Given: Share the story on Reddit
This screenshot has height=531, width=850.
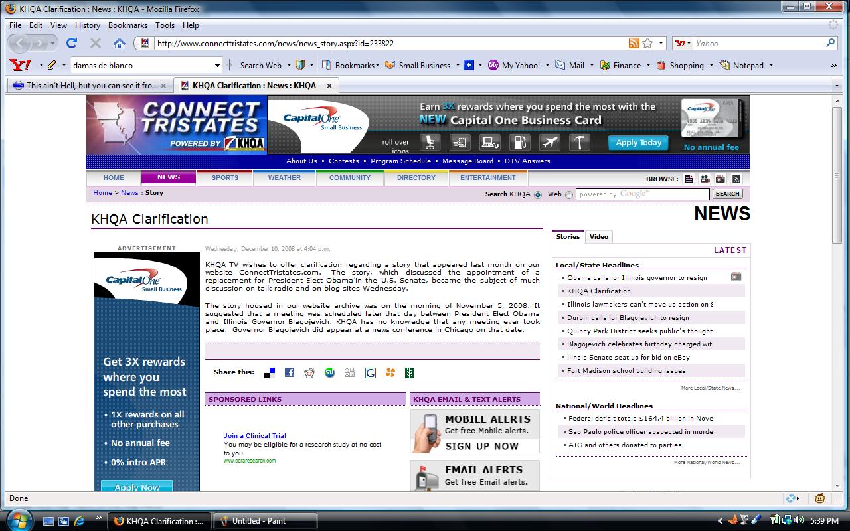Looking at the screenshot, I should (309, 373).
